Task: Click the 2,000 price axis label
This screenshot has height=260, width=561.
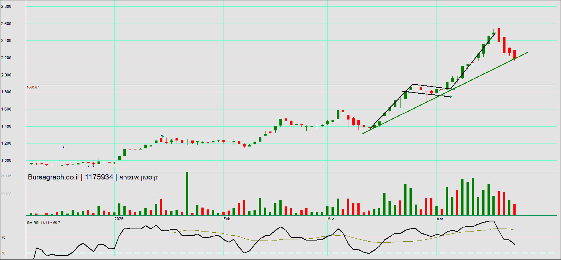Action: click(6, 75)
